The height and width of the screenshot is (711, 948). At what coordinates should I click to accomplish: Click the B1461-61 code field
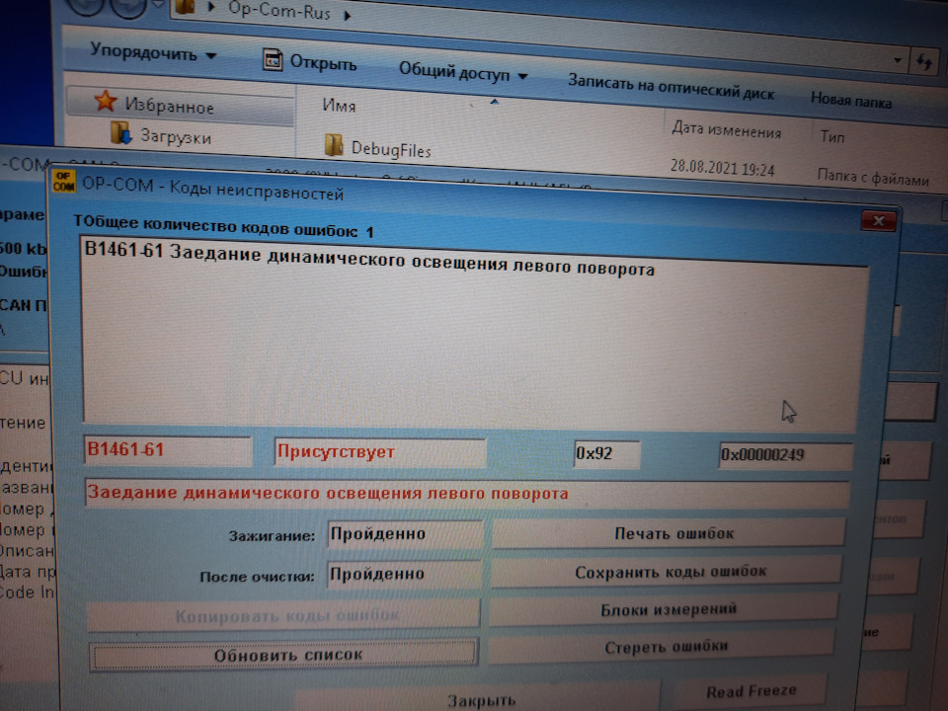coord(168,450)
